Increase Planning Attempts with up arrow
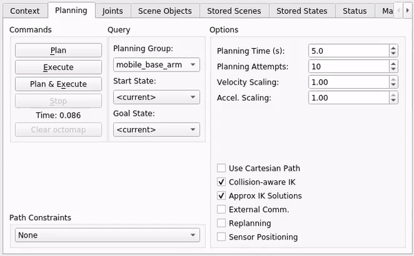Viewport: 414px width, 256px height. pyautogui.click(x=393, y=63)
